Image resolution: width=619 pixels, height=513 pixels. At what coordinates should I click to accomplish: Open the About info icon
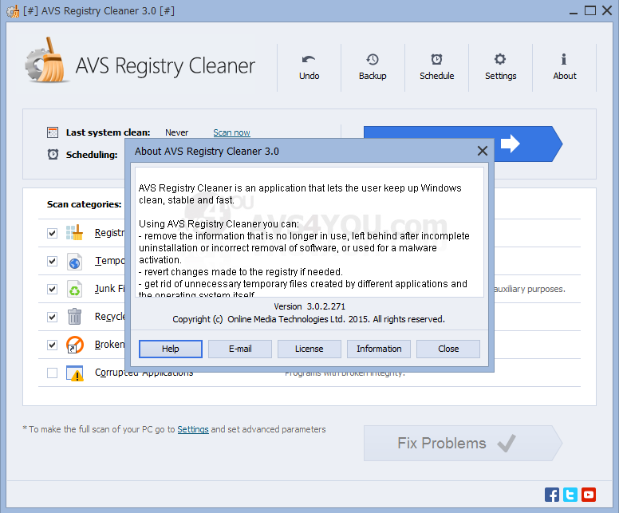click(564, 68)
